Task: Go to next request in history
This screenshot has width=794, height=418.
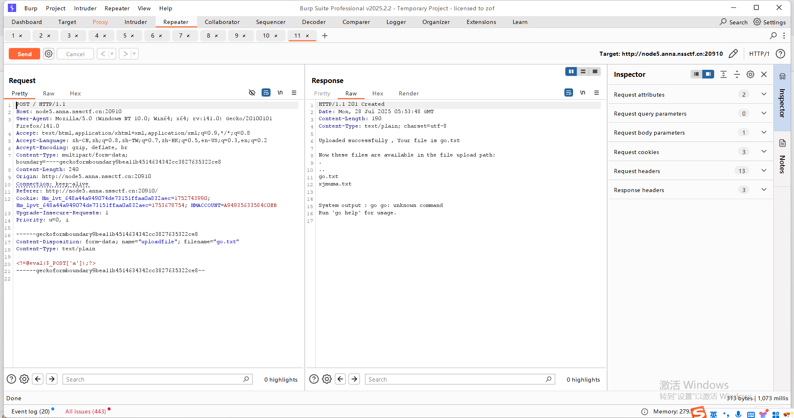Action: point(125,54)
